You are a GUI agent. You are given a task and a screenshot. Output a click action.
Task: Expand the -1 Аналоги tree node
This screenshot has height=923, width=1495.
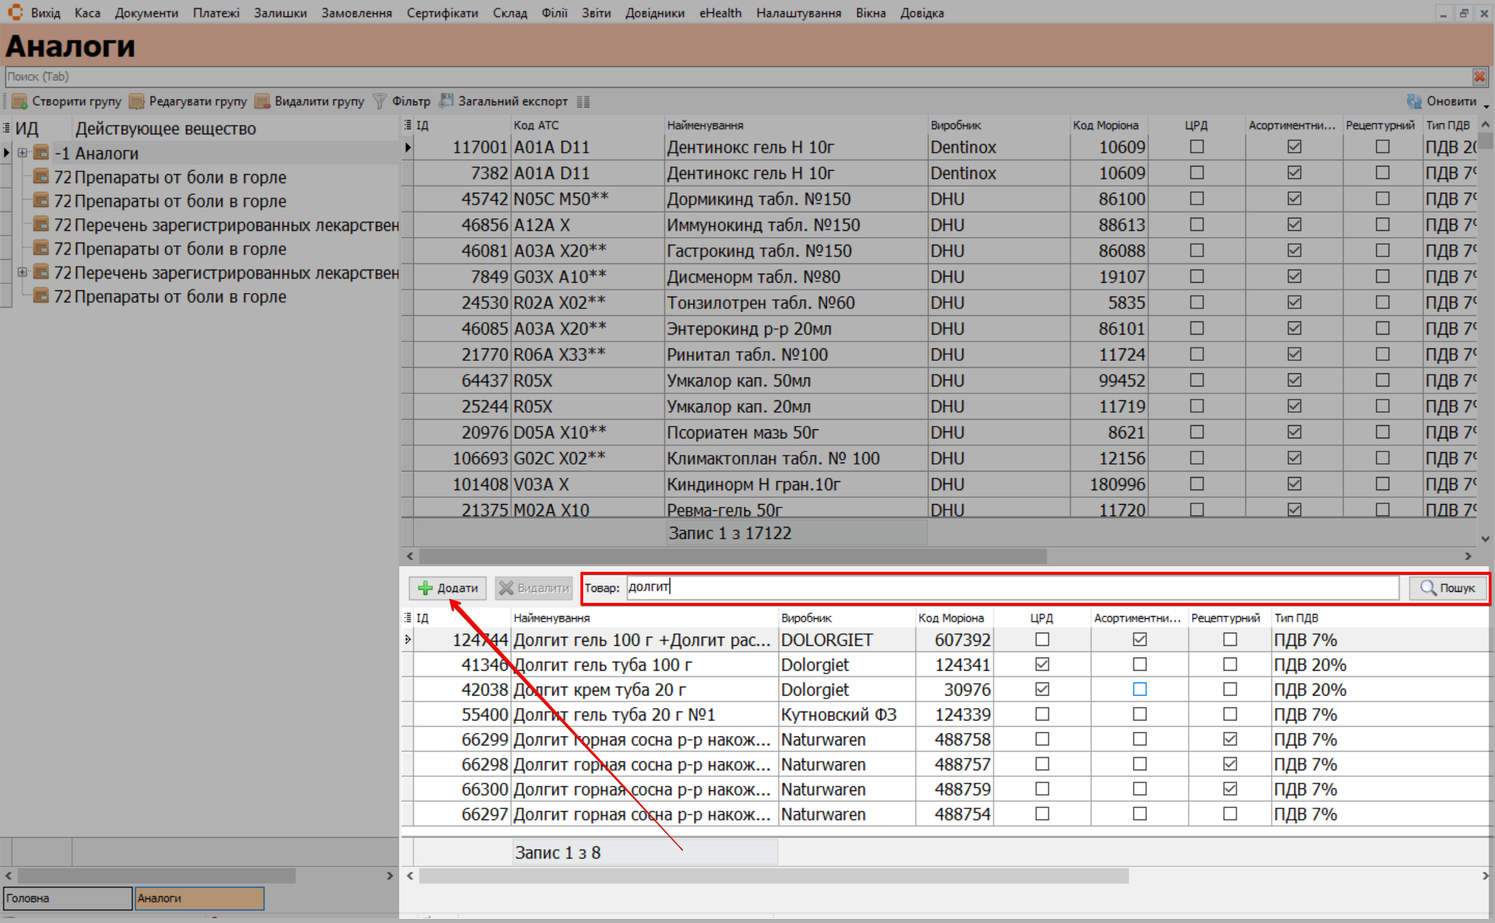23,153
